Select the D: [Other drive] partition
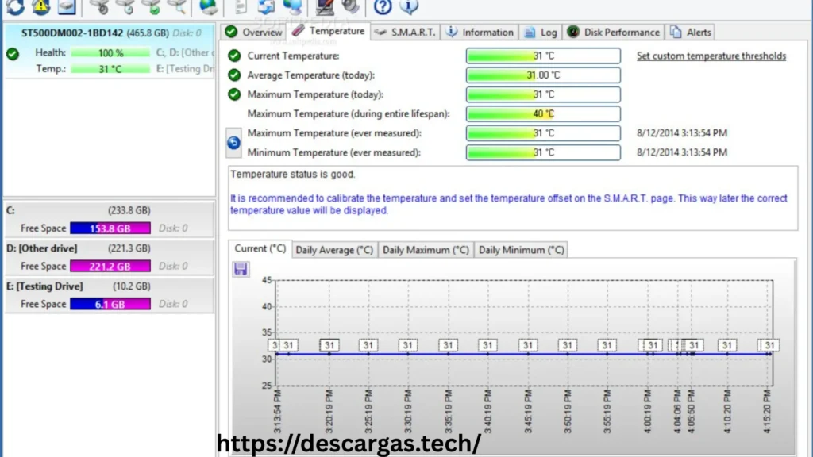Viewport: 813px width, 457px height. coord(110,257)
